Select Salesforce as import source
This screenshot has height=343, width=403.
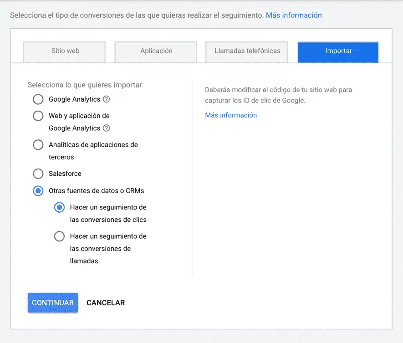point(38,174)
